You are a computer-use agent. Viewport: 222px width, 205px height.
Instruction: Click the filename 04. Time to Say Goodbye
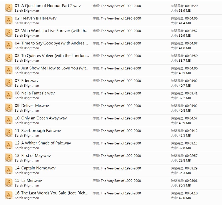[x=51, y=43]
